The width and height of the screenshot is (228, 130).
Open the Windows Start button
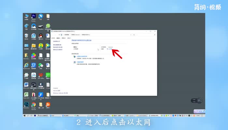(24, 116)
